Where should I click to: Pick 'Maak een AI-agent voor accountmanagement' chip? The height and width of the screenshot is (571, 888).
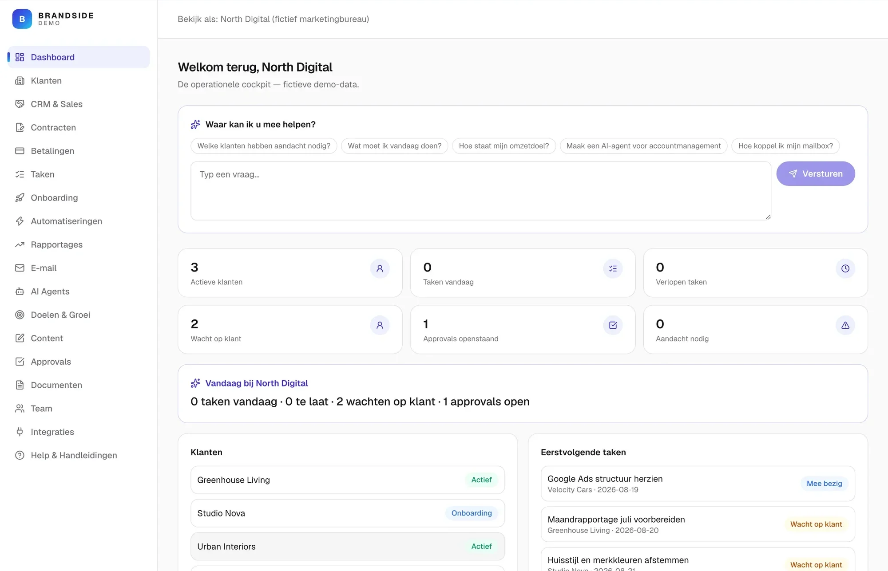point(643,146)
